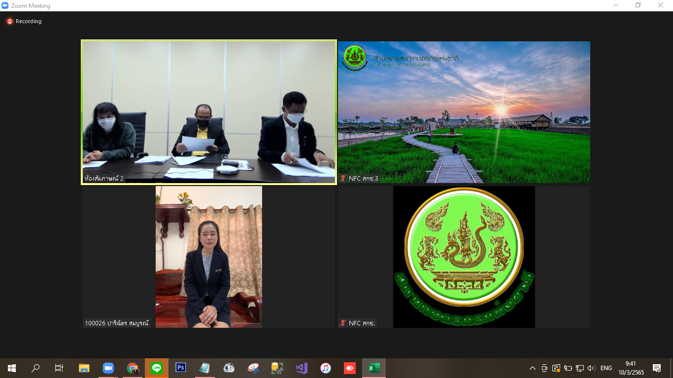Screen dimensions: 673x378
Task: Open the clock and date flyout
Action: (635, 368)
